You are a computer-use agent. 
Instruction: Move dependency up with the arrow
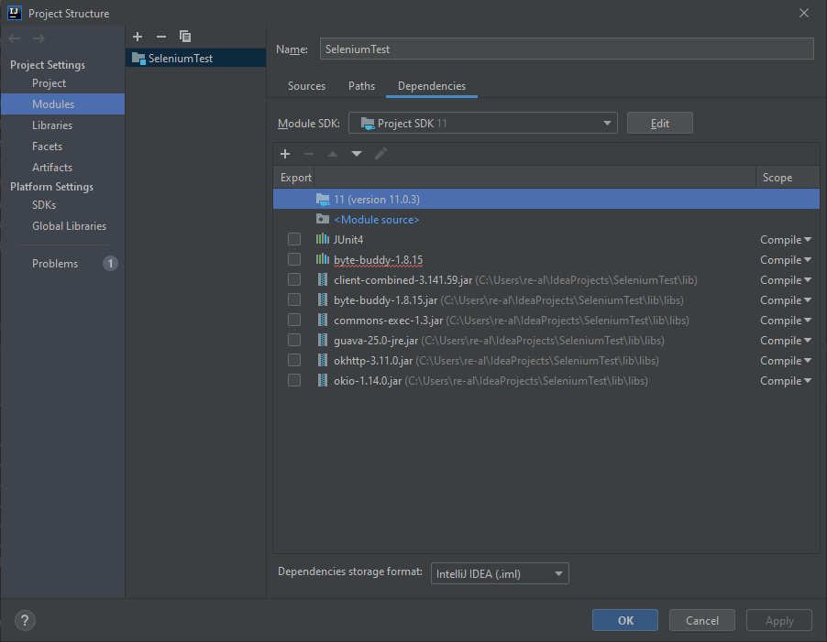click(x=333, y=154)
